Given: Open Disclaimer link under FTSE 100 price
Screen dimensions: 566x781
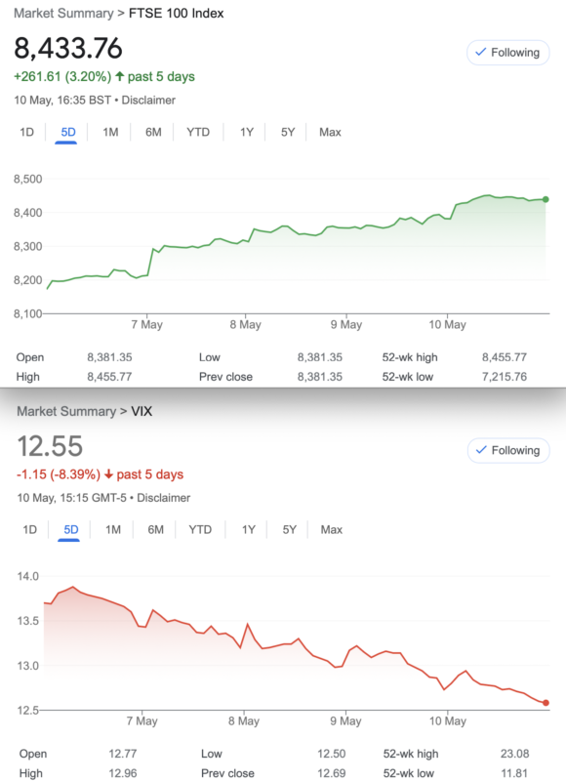Looking at the screenshot, I should (148, 101).
